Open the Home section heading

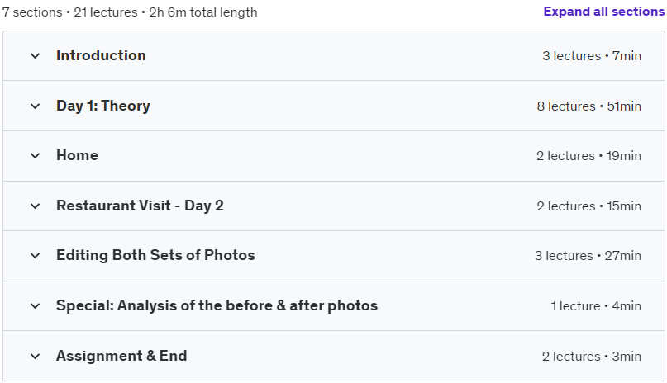[x=77, y=155]
